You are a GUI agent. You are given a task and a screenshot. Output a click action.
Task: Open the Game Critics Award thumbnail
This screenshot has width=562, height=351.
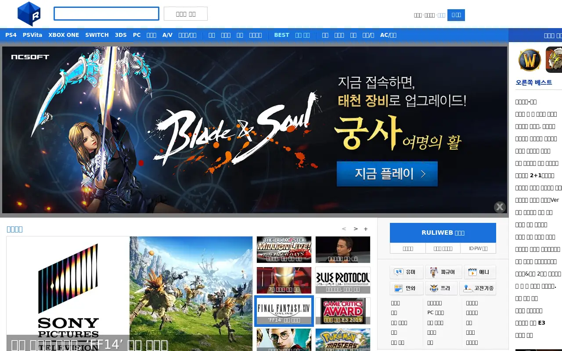(343, 311)
